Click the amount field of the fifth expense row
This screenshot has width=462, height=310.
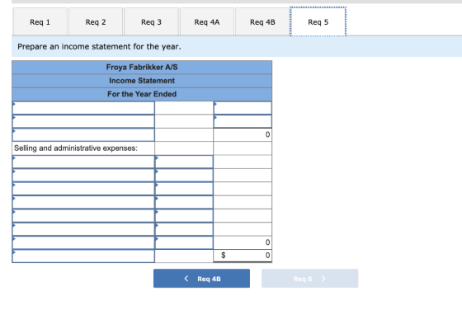(184, 216)
